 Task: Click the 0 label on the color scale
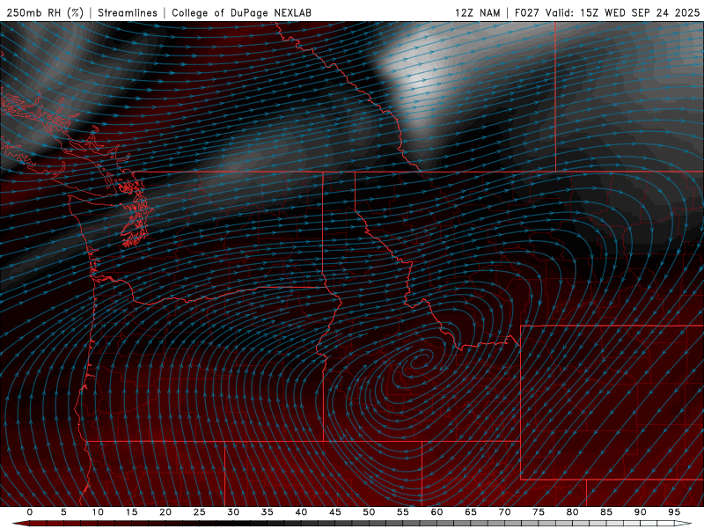[30, 512]
